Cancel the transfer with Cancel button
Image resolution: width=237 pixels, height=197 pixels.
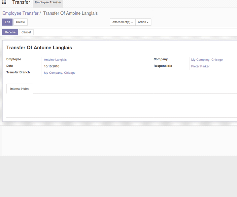click(x=26, y=32)
